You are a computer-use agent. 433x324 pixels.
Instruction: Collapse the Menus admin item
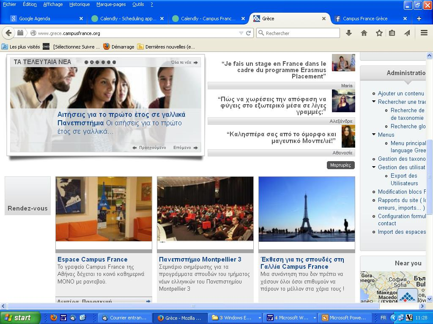pos(374,135)
